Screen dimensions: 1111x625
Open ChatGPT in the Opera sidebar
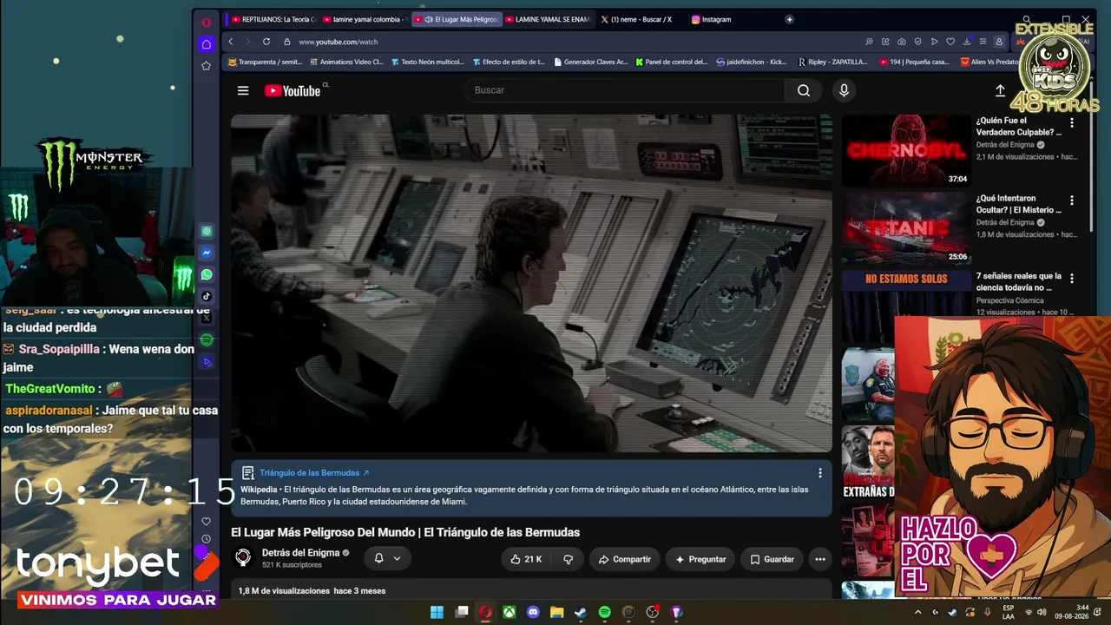tap(207, 232)
